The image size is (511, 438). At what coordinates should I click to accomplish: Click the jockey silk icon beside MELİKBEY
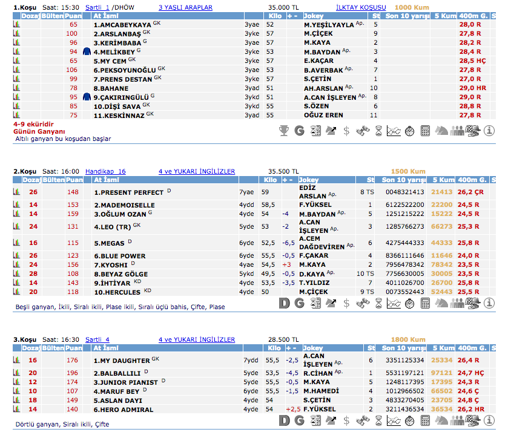click(87, 52)
